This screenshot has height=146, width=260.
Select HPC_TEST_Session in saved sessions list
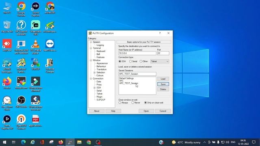pos(129,83)
